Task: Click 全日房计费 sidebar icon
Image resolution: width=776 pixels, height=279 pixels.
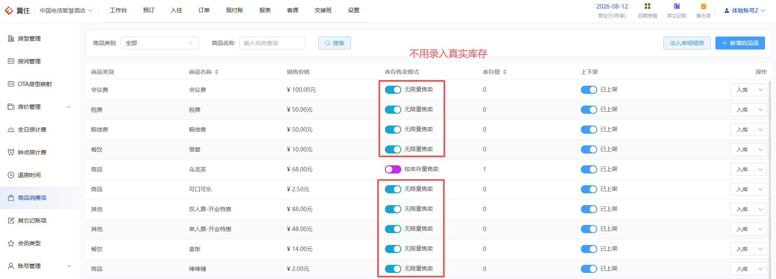Action: pyautogui.click(x=11, y=130)
